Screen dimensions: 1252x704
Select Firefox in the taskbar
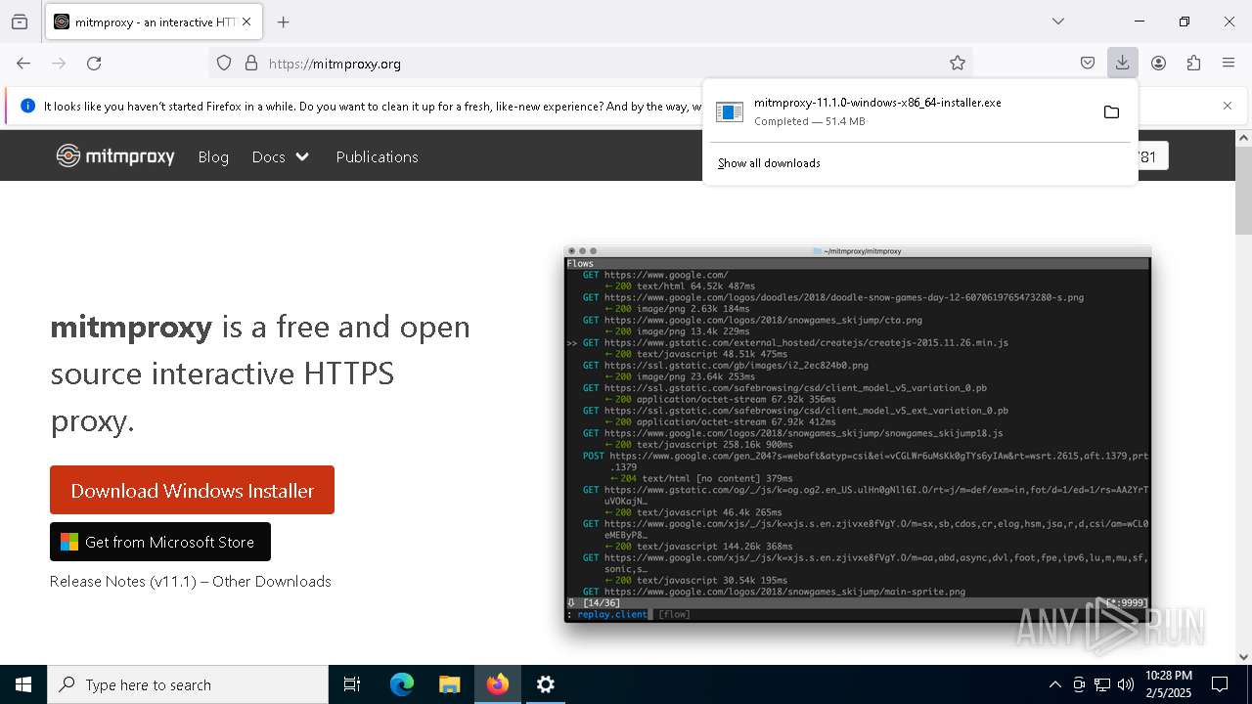[498, 684]
